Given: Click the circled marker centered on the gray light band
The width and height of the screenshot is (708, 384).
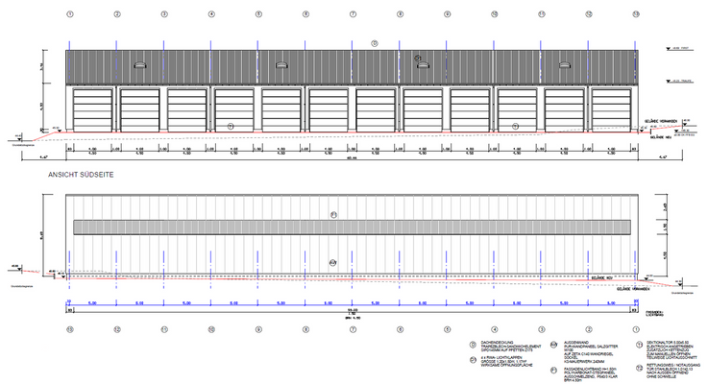Looking at the screenshot, I should [333, 213].
